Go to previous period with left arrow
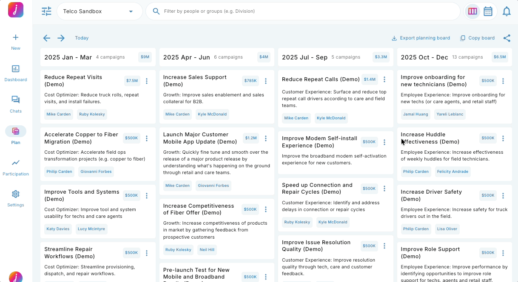 [47, 38]
